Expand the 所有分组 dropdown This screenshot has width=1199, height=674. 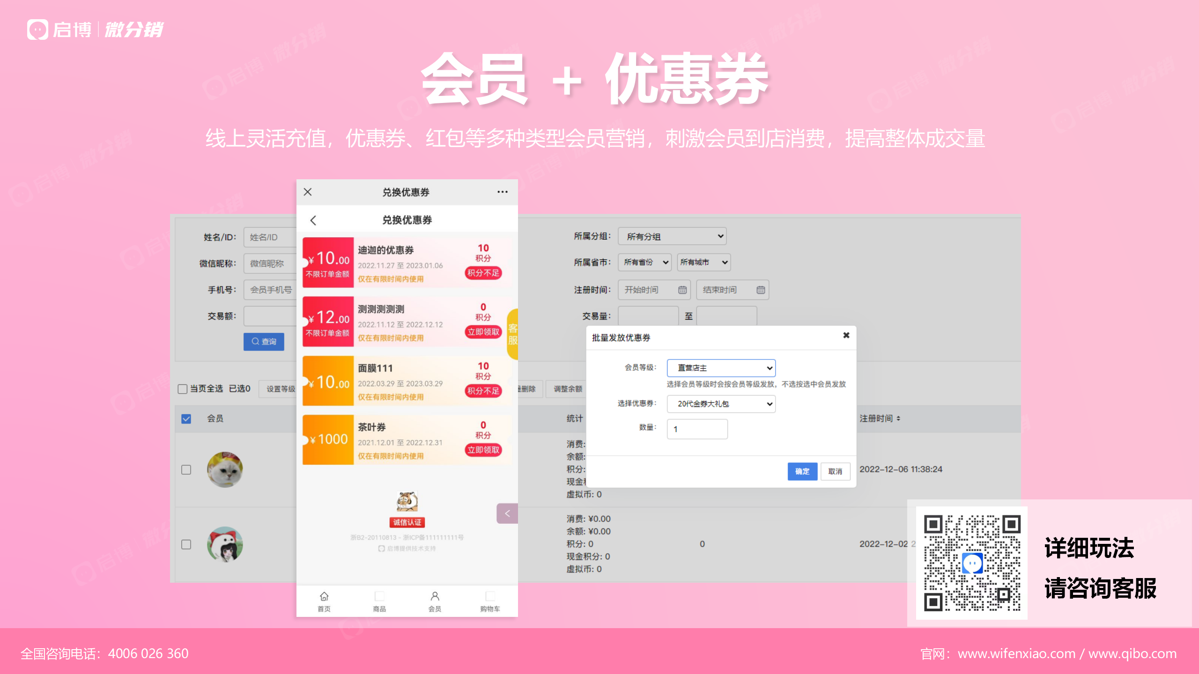672,236
